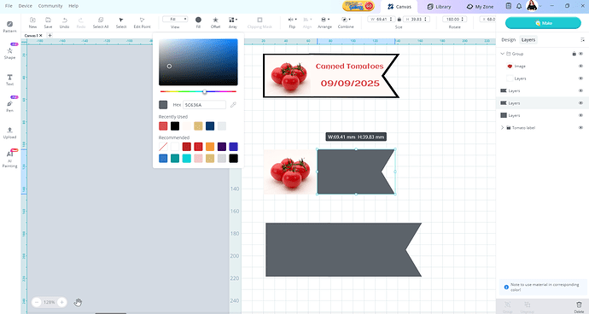Click the Offset star icon

(x=215, y=20)
